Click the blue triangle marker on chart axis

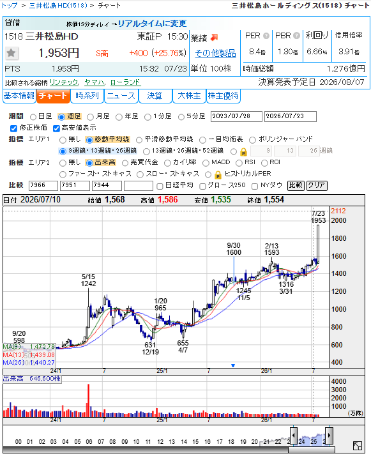(x=233, y=365)
